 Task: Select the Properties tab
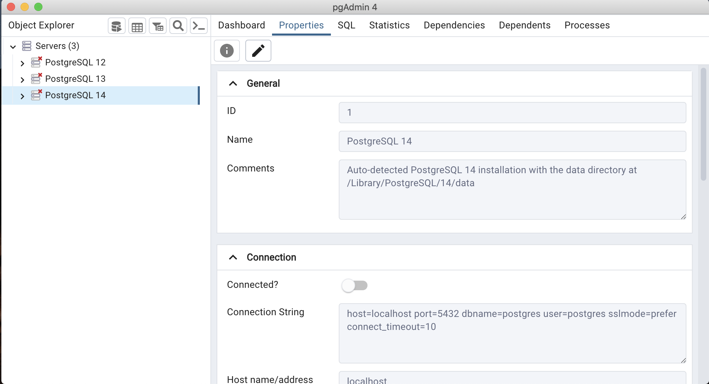click(x=301, y=25)
